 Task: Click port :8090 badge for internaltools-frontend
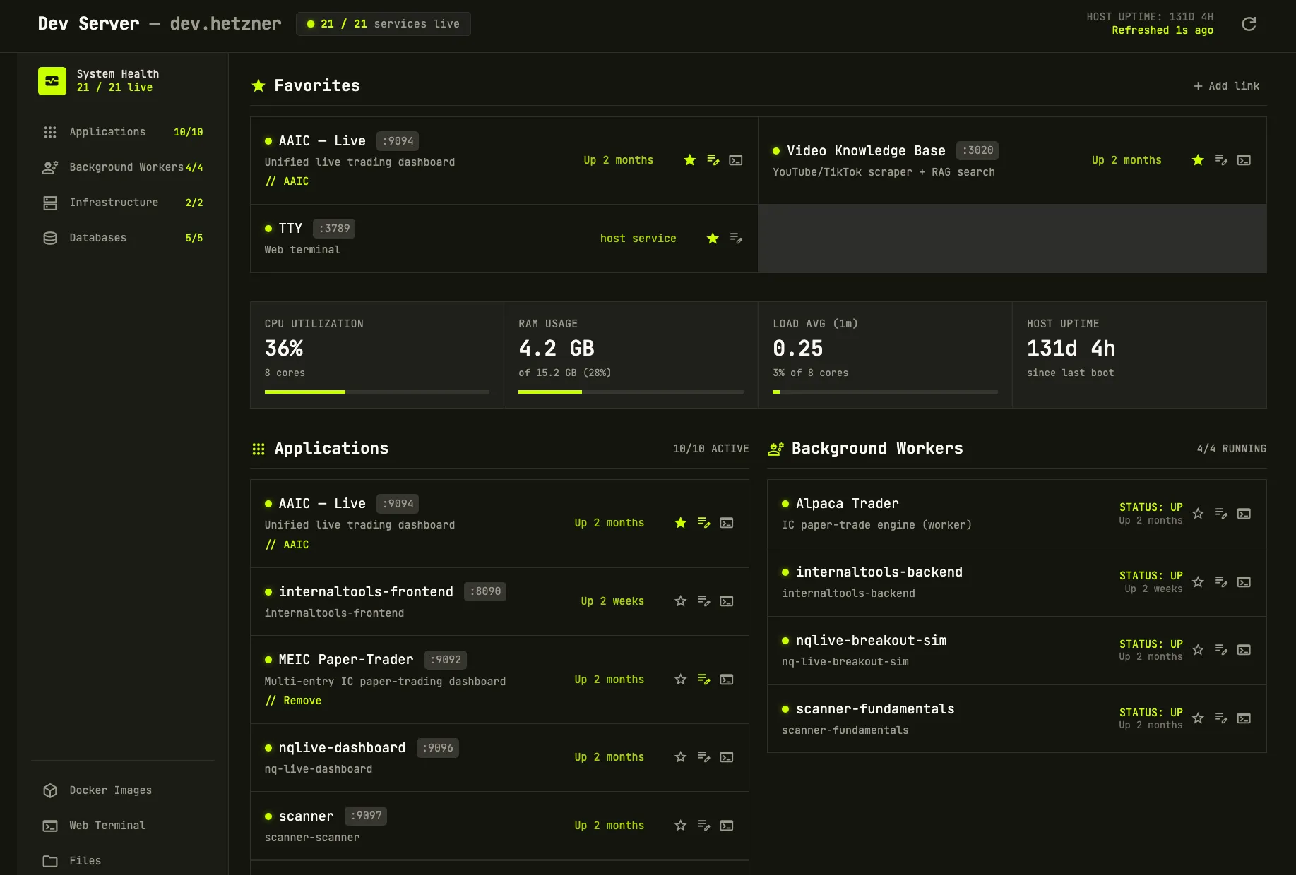tap(485, 591)
